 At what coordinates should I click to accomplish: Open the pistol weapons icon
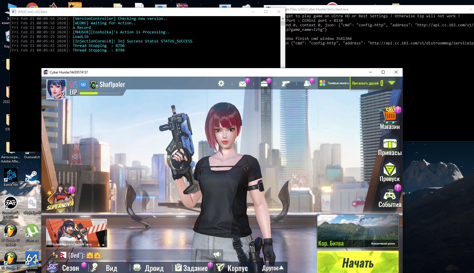pyautogui.click(x=286, y=84)
